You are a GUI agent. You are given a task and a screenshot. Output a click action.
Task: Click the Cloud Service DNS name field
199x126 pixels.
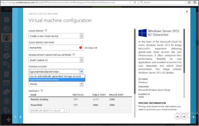[x=56, y=47]
